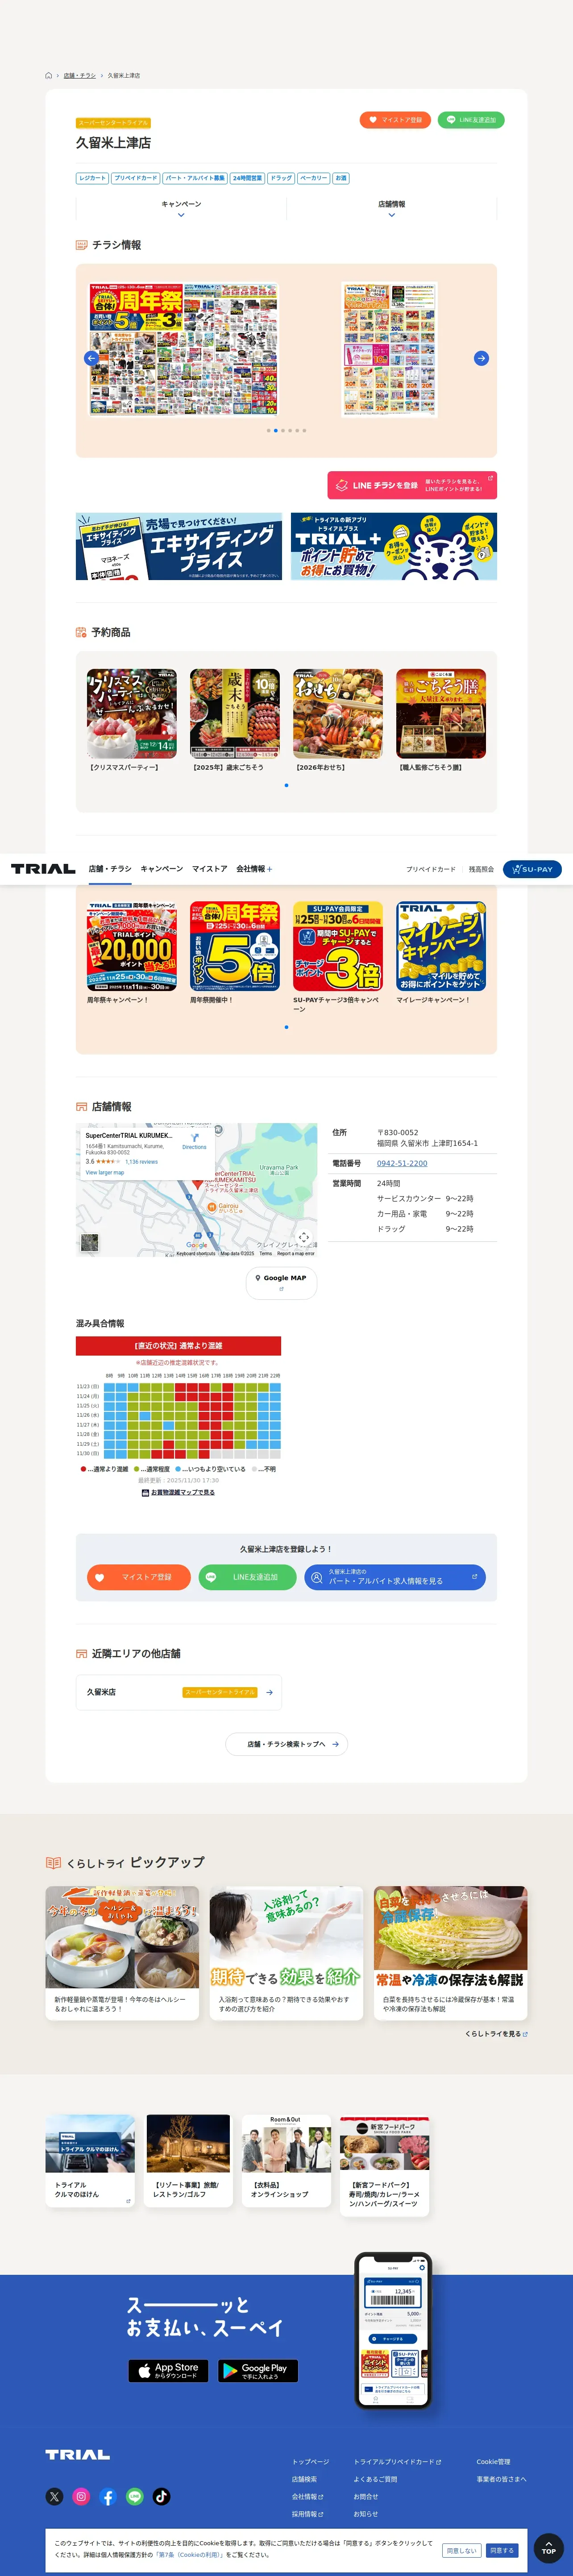Expand 会社情報 in the header navigation
This screenshot has width=573, height=2576.
[254, 869]
